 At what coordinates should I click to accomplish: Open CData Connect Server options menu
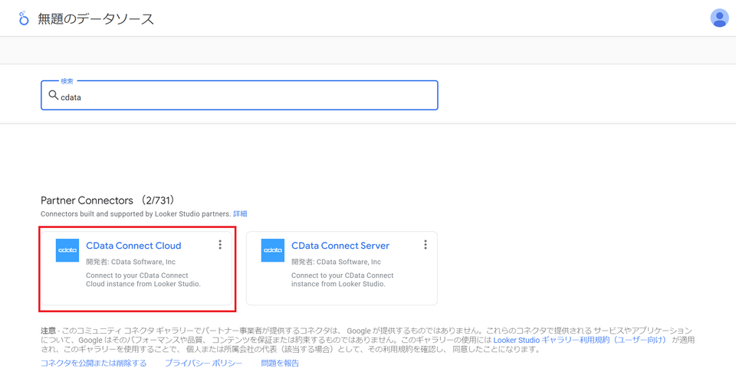[x=426, y=245]
